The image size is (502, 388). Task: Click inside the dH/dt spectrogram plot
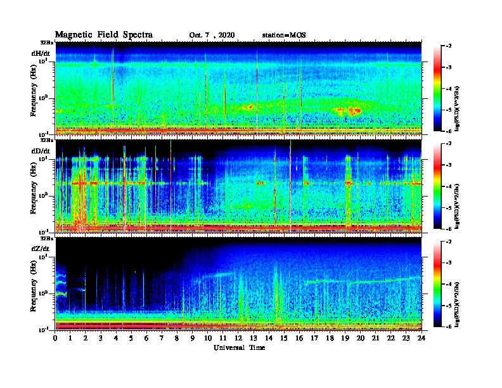[x=238, y=88]
